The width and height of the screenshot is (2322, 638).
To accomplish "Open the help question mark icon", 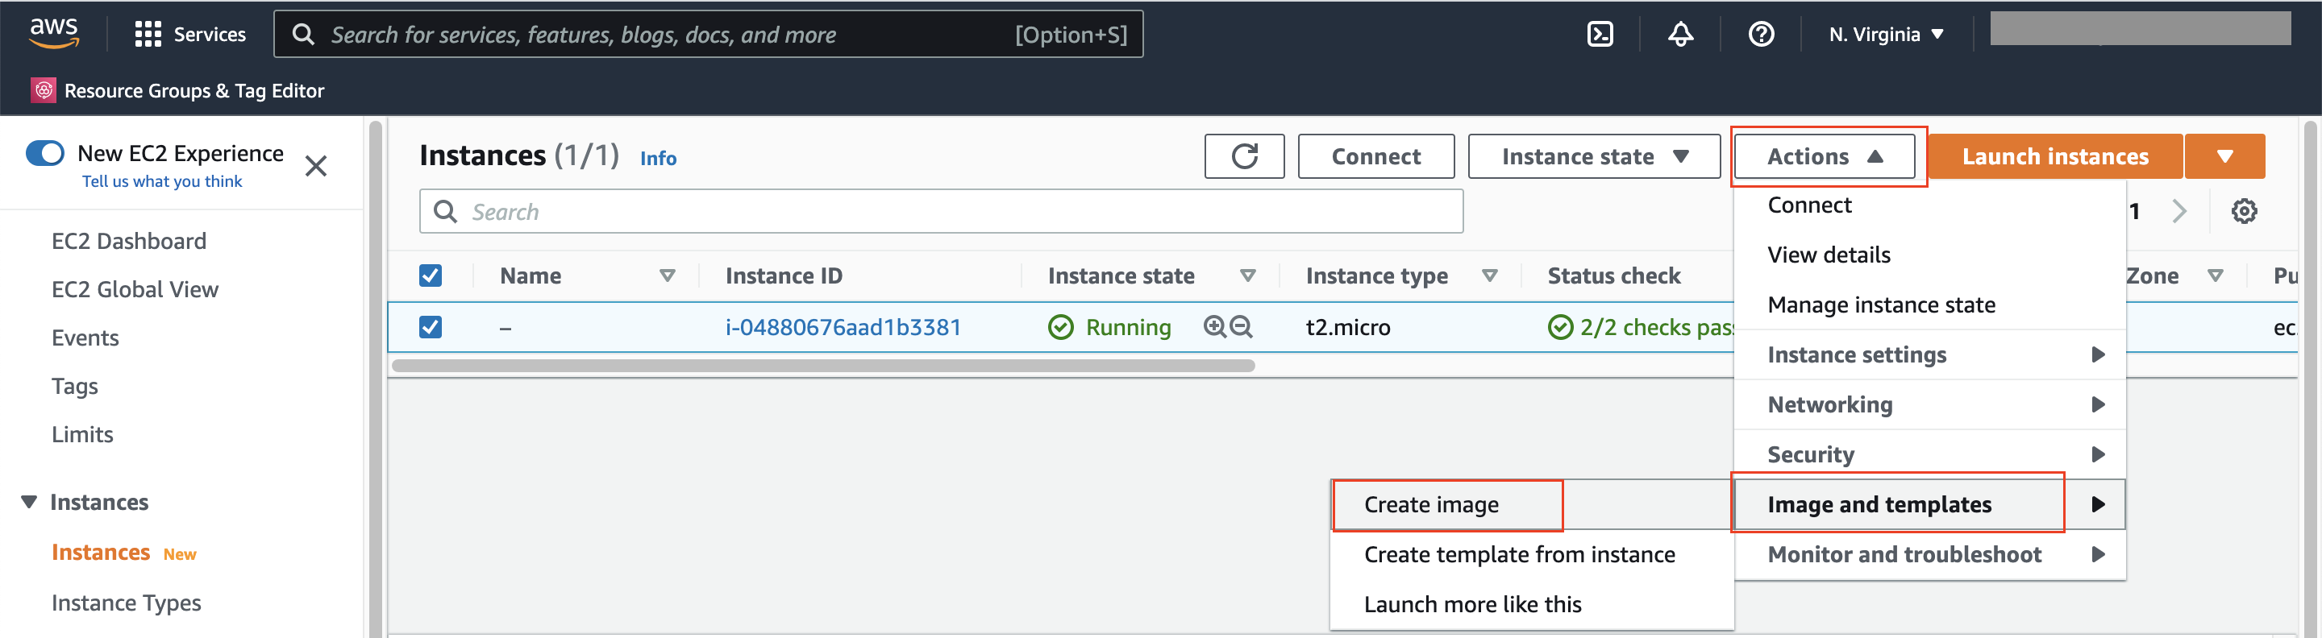I will click(1760, 35).
